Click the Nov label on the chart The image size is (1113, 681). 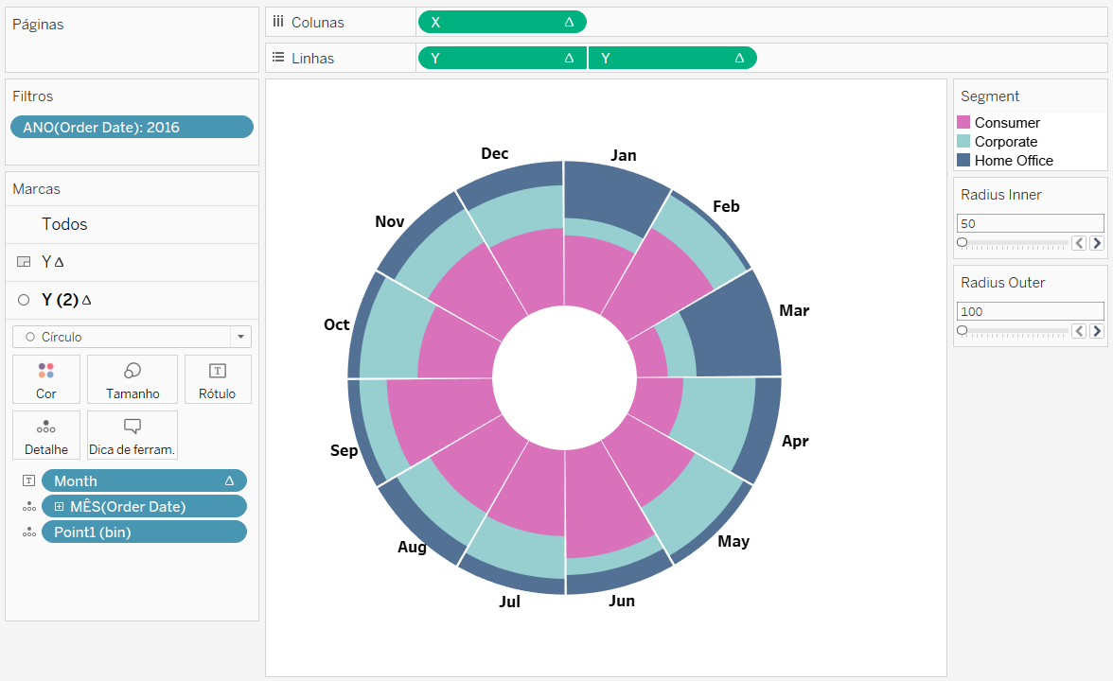390,222
